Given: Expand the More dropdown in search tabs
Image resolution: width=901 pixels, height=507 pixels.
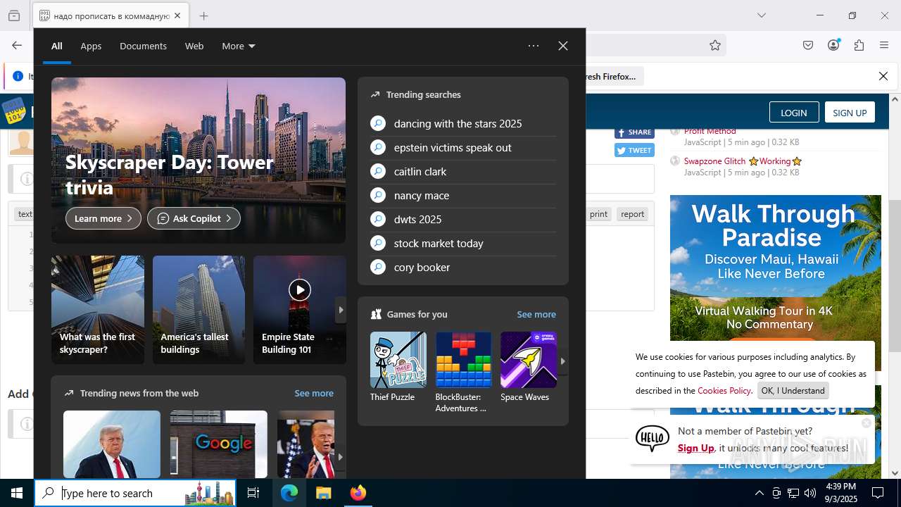Looking at the screenshot, I should click(x=239, y=46).
